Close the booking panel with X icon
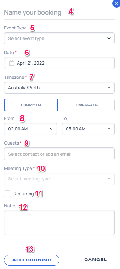Viewport: 120px width, 269px height. tap(117, 3)
